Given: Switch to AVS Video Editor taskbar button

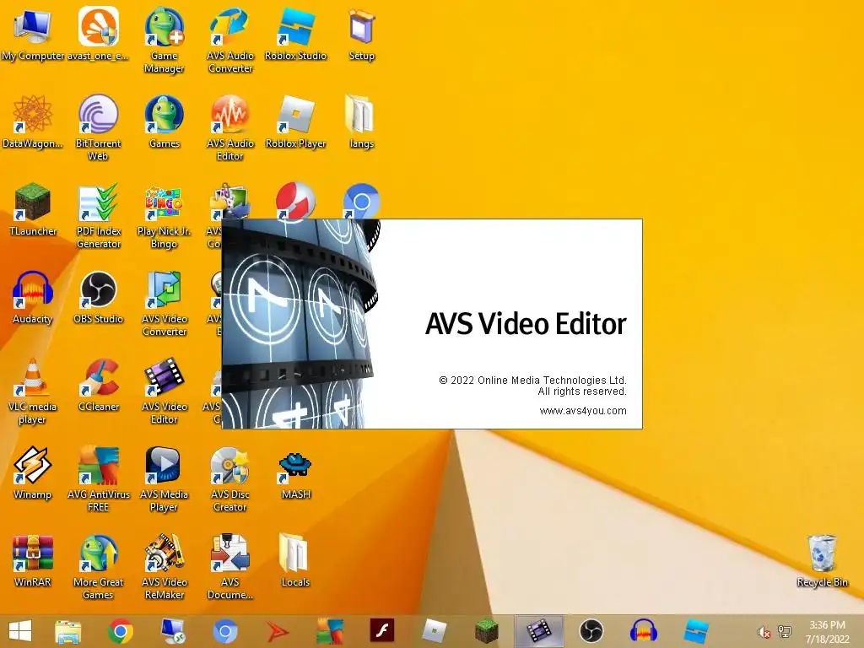Looking at the screenshot, I should [x=539, y=631].
